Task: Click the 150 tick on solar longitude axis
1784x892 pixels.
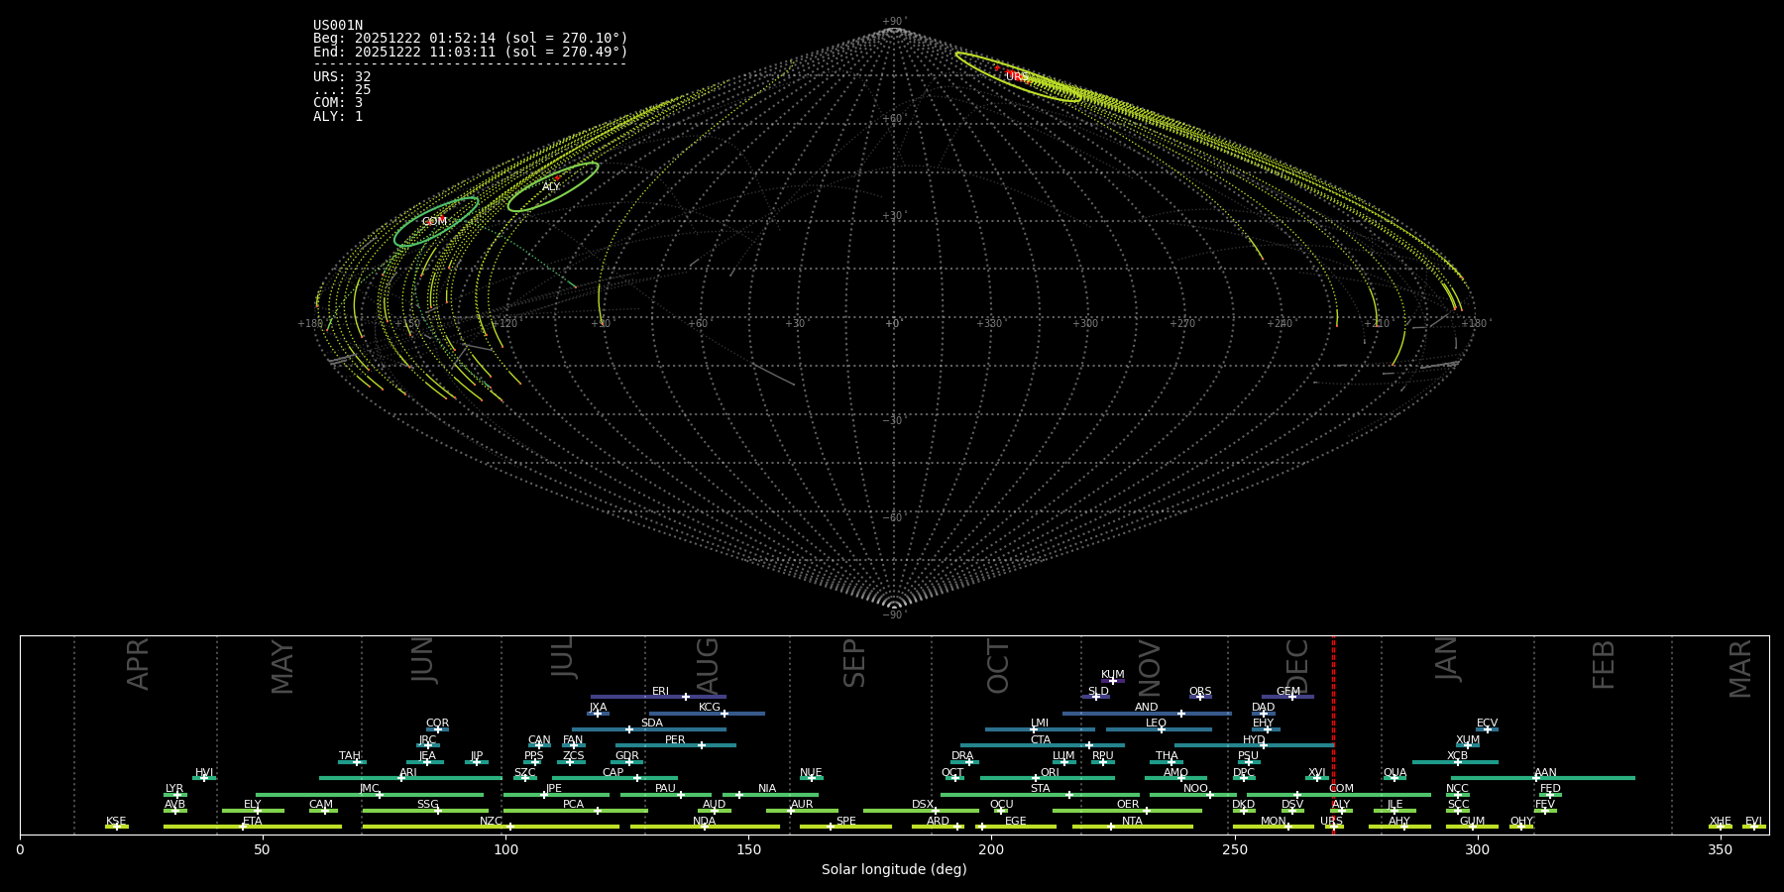Action: pyautogui.click(x=748, y=850)
